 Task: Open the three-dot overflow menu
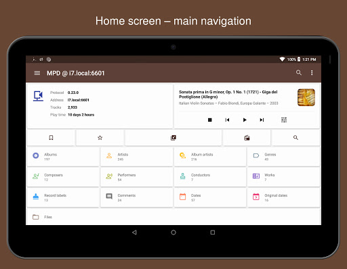(312, 72)
